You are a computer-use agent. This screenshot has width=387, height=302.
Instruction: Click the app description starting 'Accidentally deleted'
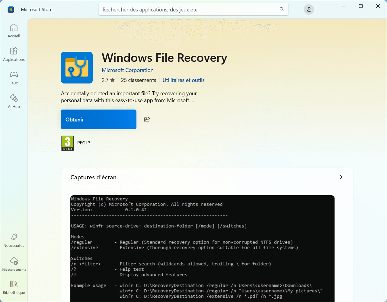pos(129,97)
